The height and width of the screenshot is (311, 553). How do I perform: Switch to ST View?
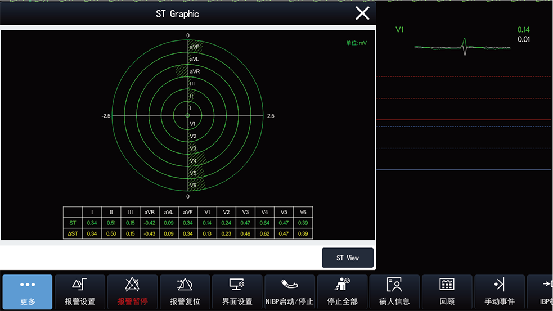pos(347,258)
